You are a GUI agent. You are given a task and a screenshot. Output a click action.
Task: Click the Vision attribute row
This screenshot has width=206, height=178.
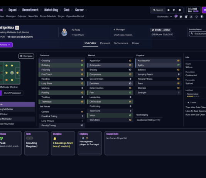point(110,116)
